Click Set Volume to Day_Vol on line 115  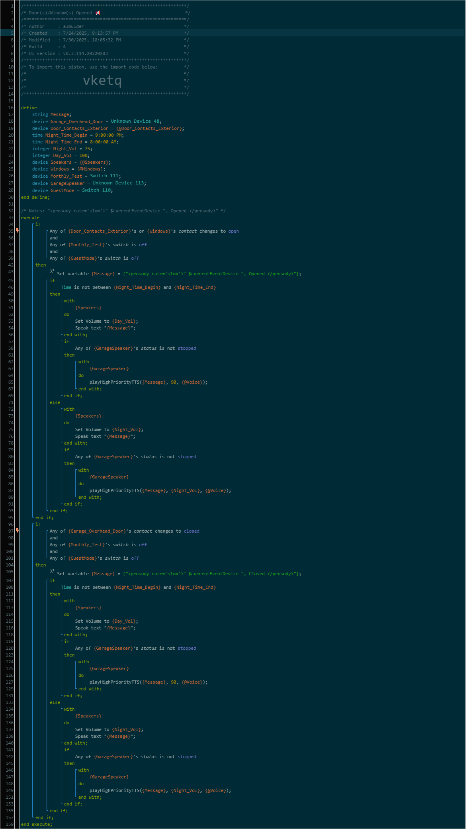(107, 621)
